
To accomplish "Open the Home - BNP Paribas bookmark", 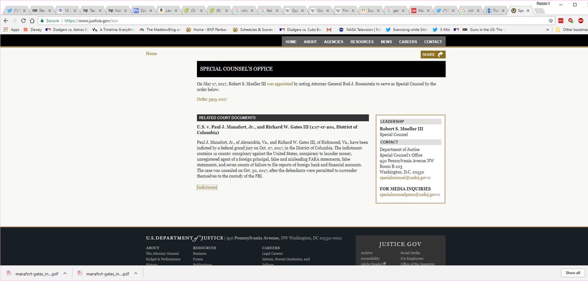I will [207, 29].
